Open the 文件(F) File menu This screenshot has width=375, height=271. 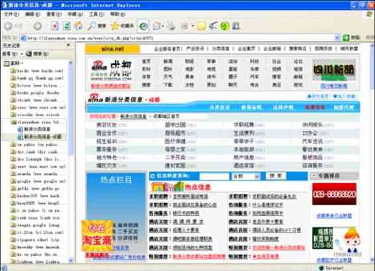[11, 15]
